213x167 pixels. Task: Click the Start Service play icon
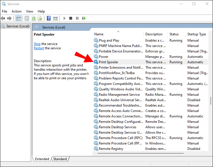pos(64,18)
